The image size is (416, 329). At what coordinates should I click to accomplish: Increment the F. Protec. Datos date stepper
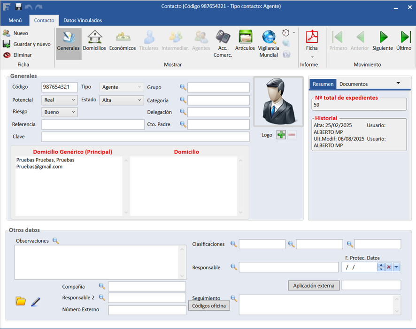(381, 265)
